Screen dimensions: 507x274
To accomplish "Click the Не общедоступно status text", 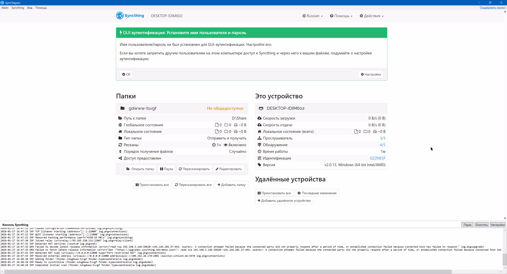I will [225, 108].
